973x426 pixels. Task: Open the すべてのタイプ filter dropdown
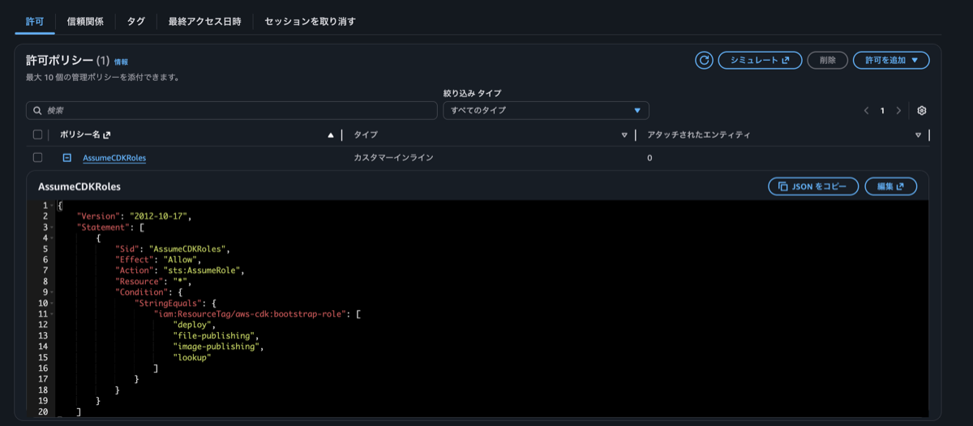click(546, 110)
